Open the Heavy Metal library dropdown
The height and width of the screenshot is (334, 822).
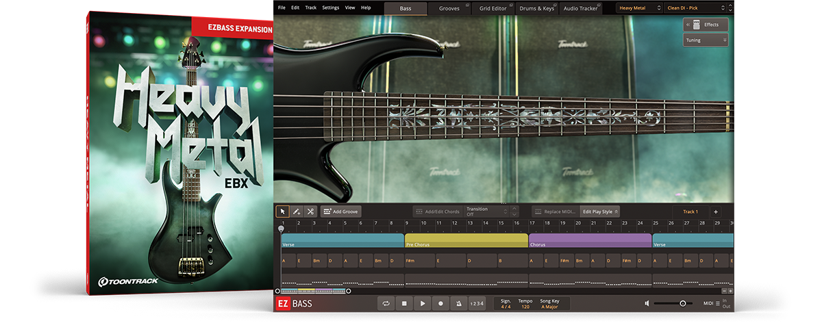(x=638, y=8)
